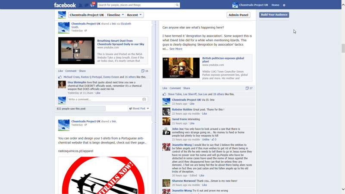Click the comment count icon showing 27
The width and height of the screenshot is (345, 194).
[x=248, y=88]
